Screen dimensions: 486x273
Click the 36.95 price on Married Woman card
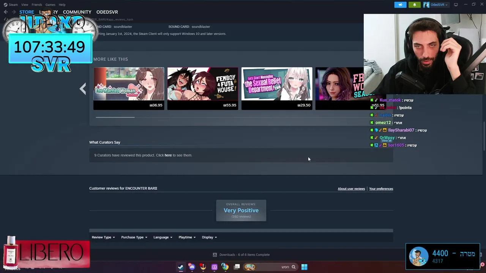click(x=156, y=105)
